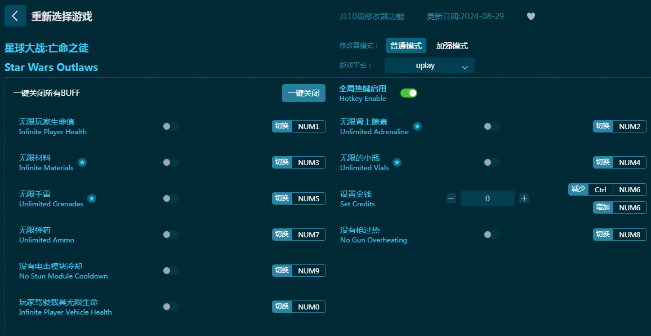651x336 pixels.
Task: Open the uplay platform dropdown
Action: (x=429, y=66)
